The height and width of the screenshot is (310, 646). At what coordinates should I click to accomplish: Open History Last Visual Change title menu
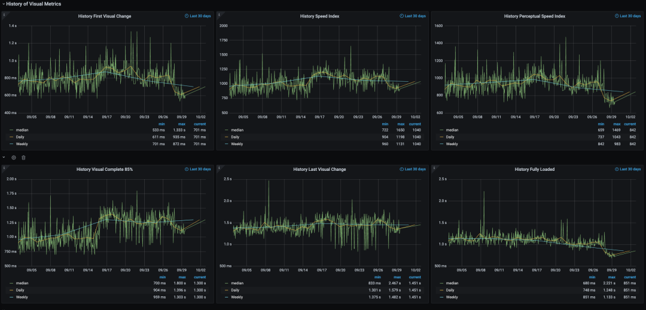[319, 170]
